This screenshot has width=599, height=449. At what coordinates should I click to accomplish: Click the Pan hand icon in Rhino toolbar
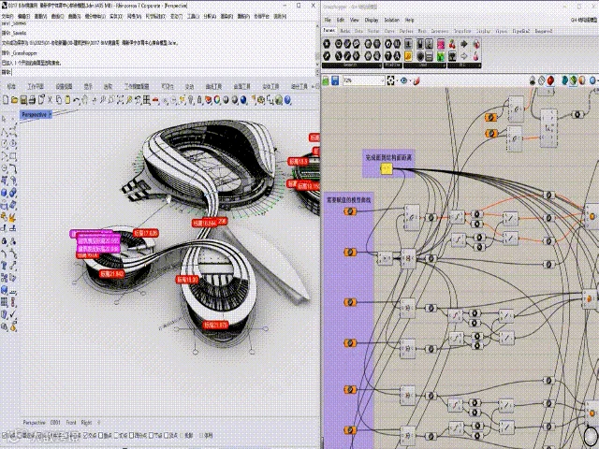[84, 100]
